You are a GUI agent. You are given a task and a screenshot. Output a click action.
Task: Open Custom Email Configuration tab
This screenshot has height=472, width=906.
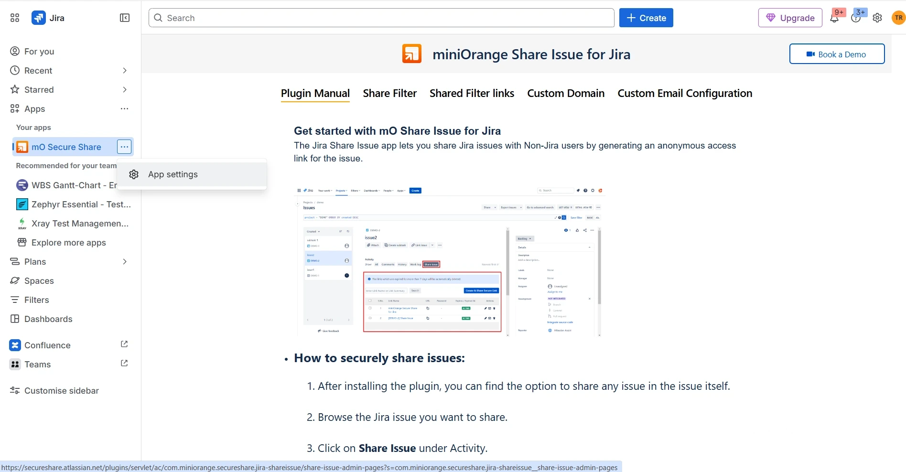pos(685,93)
